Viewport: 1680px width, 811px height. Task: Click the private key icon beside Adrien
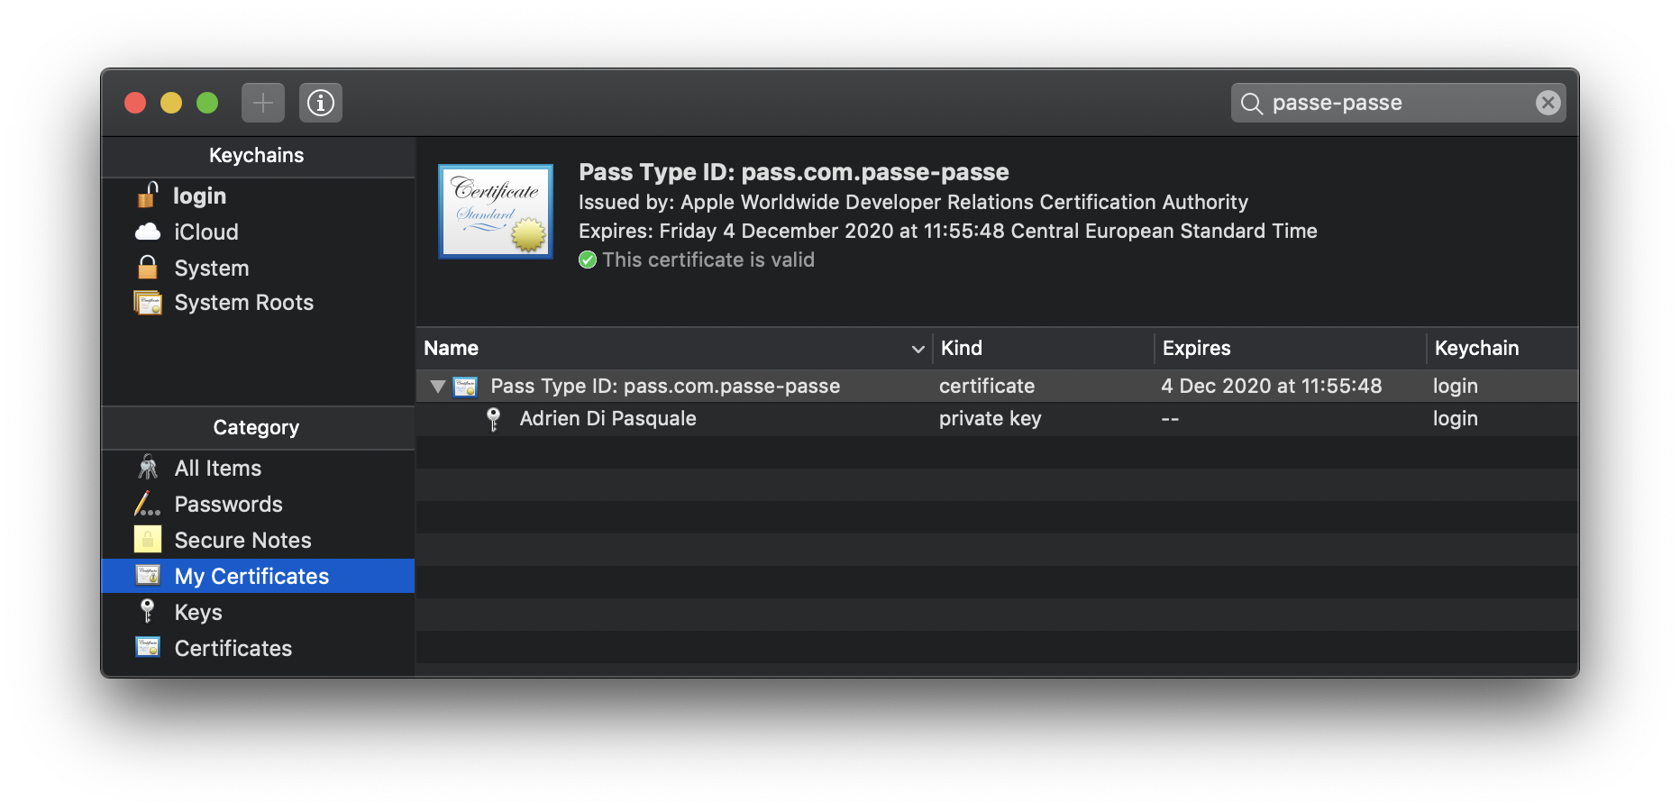coord(493,419)
